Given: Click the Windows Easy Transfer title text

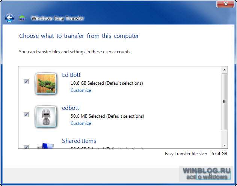Looking at the screenshot, I should pyautogui.click(x=58, y=18).
